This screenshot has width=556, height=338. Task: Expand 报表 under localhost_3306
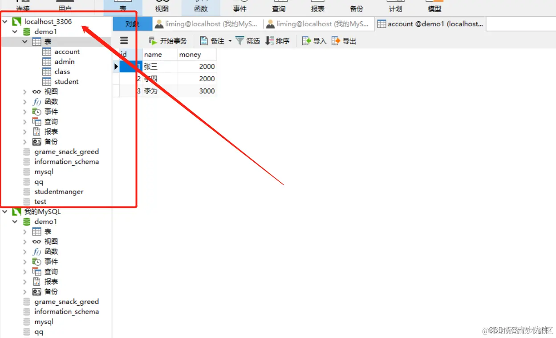(x=25, y=132)
